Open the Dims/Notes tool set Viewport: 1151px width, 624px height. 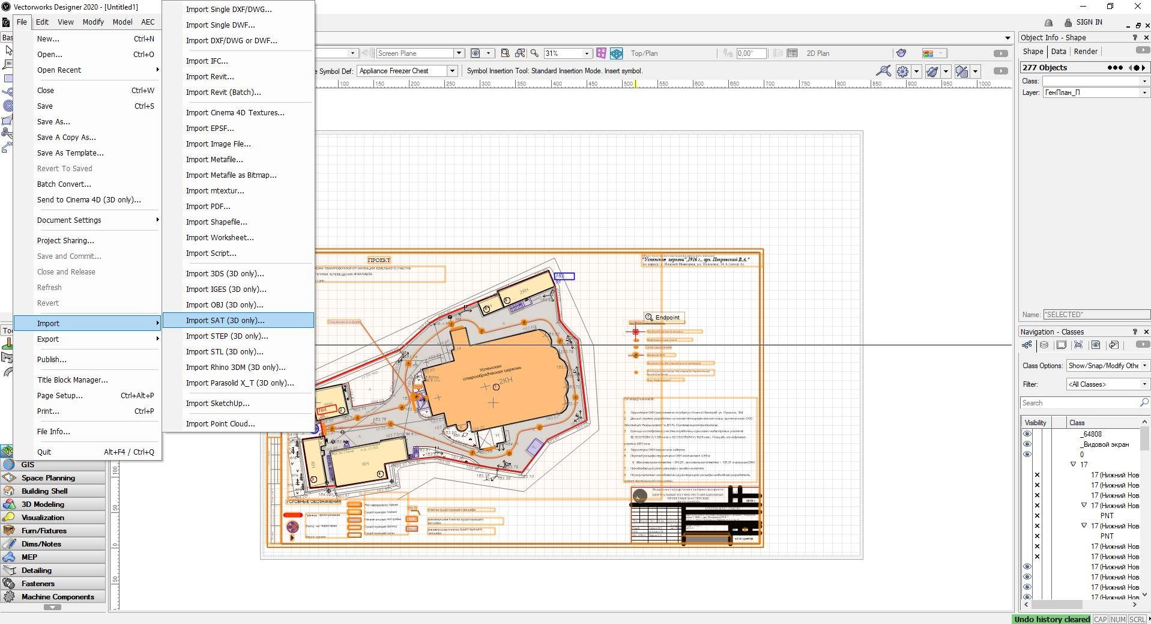coord(53,544)
